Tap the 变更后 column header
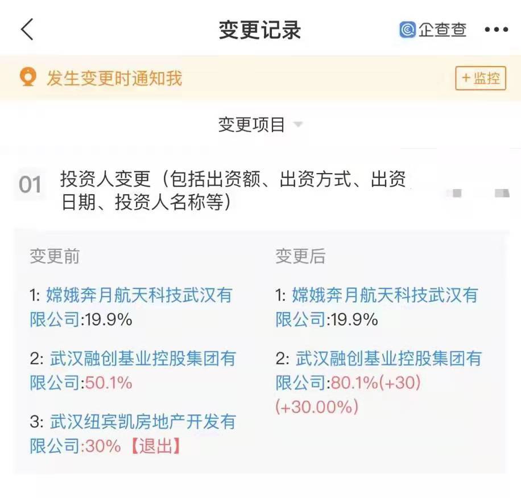 coord(300,256)
